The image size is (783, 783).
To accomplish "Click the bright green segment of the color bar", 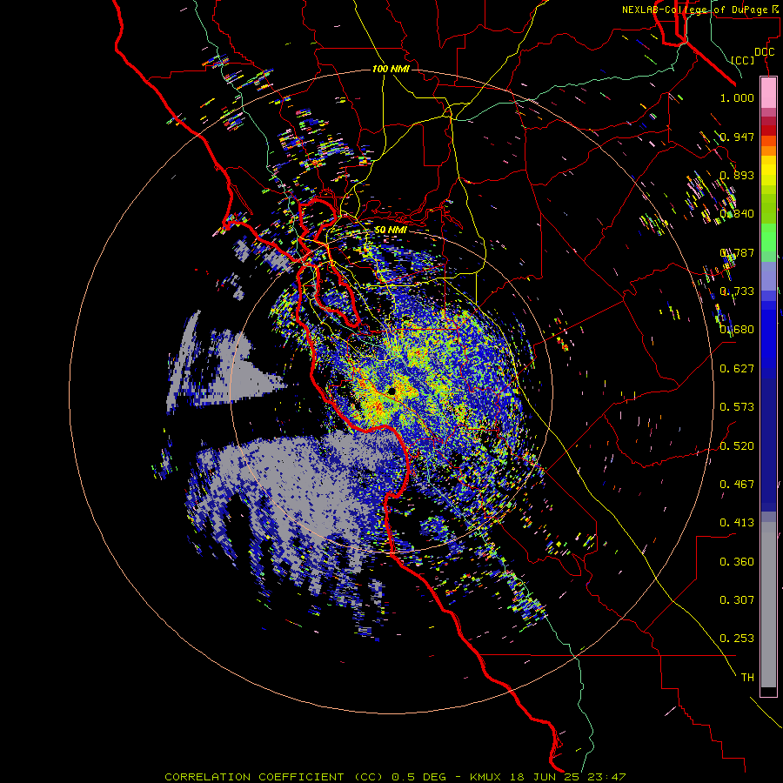I will (x=768, y=238).
